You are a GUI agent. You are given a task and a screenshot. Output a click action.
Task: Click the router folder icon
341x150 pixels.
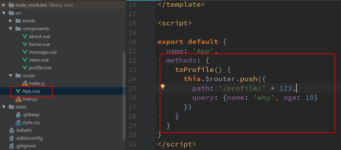point(18,76)
